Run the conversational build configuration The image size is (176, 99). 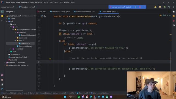(136, 7)
